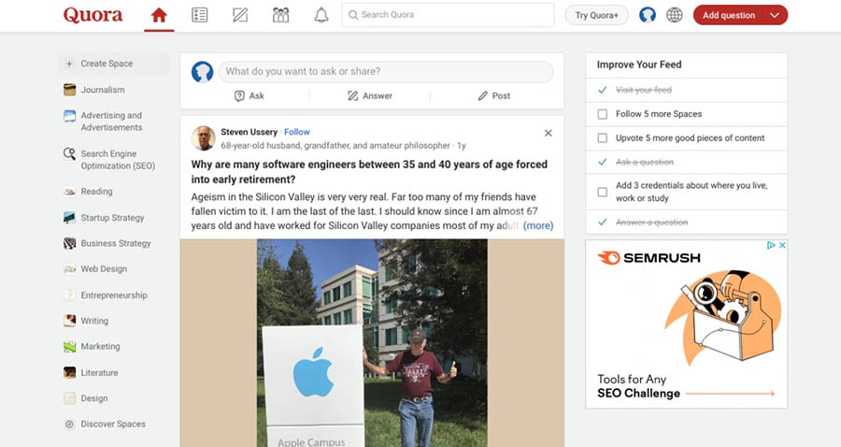Check 'Upvote 5 more good pieces of content'
This screenshot has width=841, height=447.
[603, 138]
